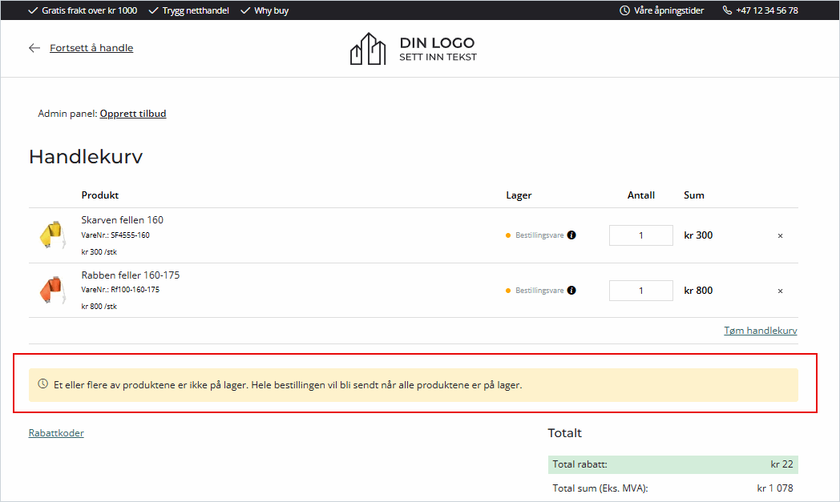Click quantity field for Skarven fellen 160

640,235
